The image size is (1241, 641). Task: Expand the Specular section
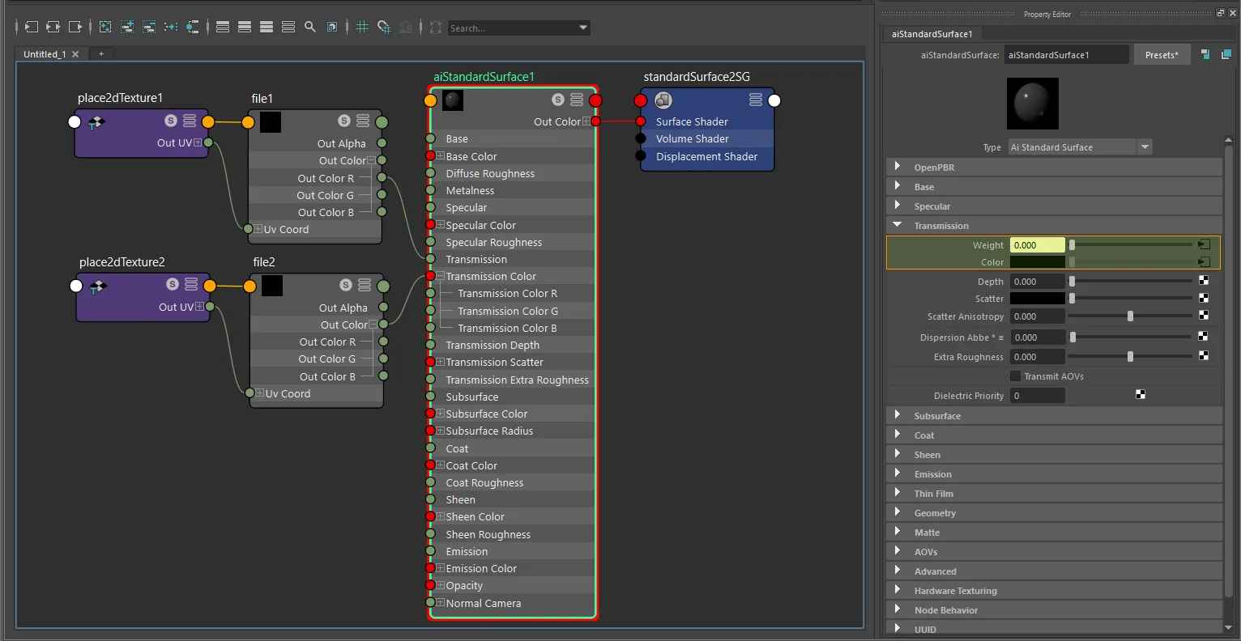[x=1054, y=206]
